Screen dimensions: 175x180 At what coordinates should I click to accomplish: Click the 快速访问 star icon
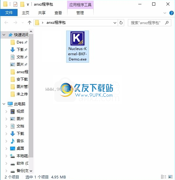(10, 35)
